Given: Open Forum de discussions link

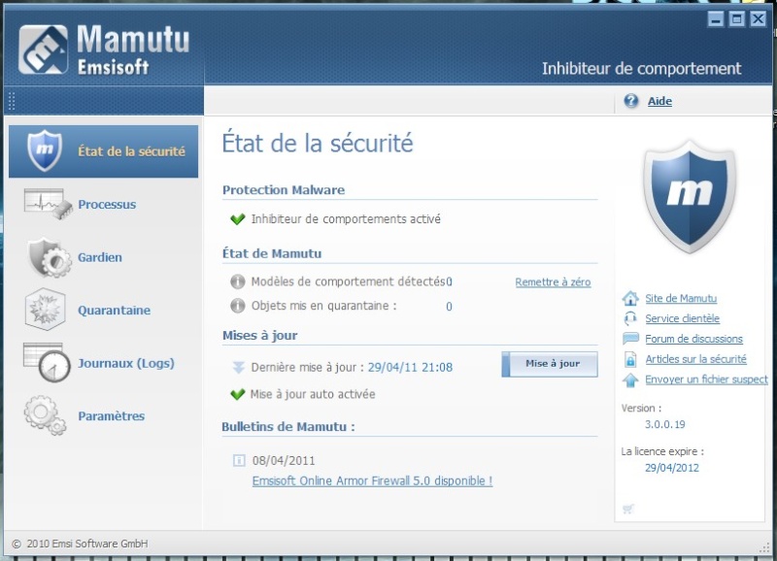Looking at the screenshot, I should pos(693,339).
